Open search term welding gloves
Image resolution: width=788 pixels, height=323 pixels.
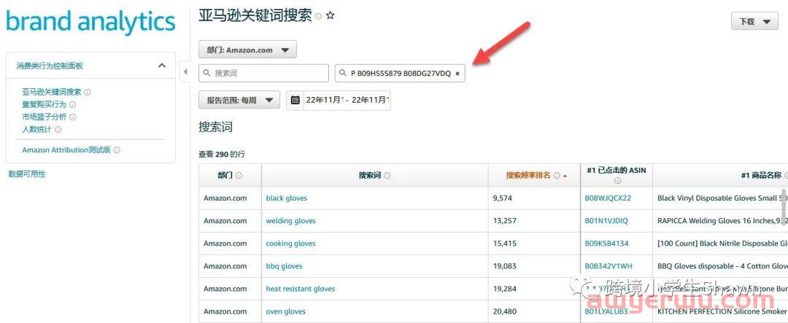tap(291, 220)
